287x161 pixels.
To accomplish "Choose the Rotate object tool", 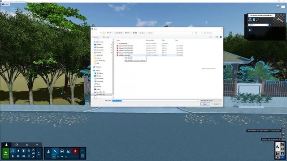I will click(x=62, y=151).
